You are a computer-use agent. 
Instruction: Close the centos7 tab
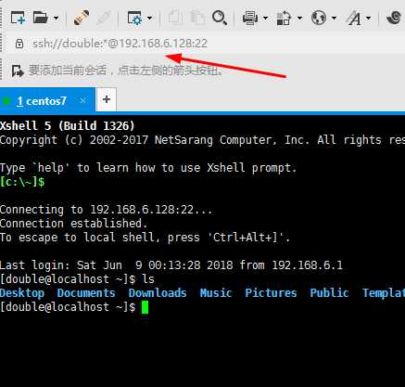tap(82, 100)
